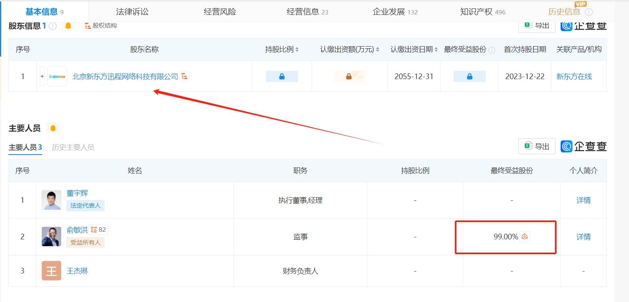The image size is (629, 302).
Task: Click the bell icon beside 主要人员 heading
Action: 53,129
